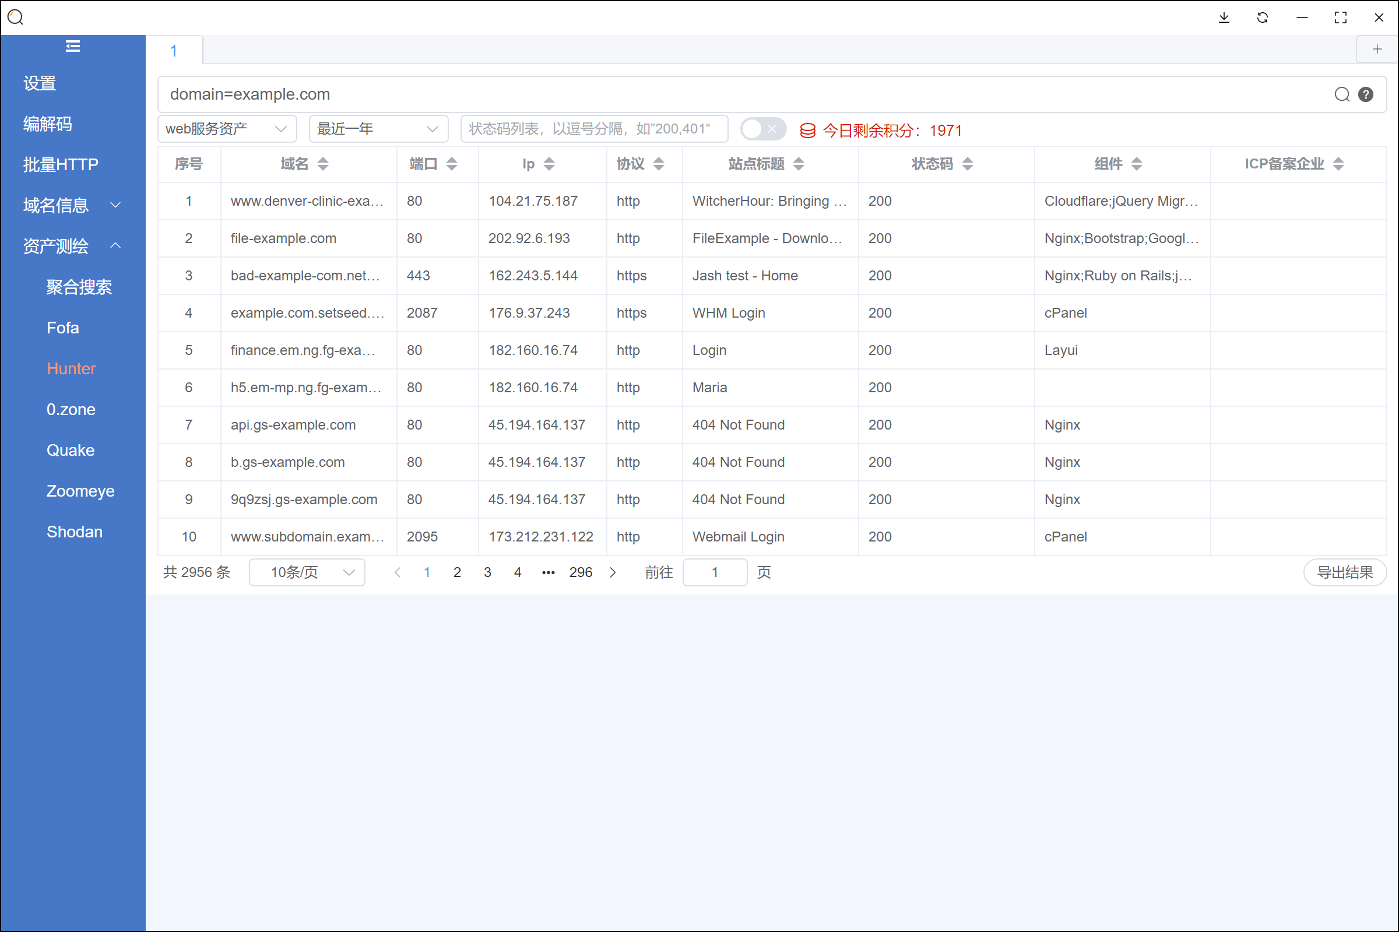Toggle the switch next to status code field
This screenshot has width=1399, height=932.
tap(762, 129)
